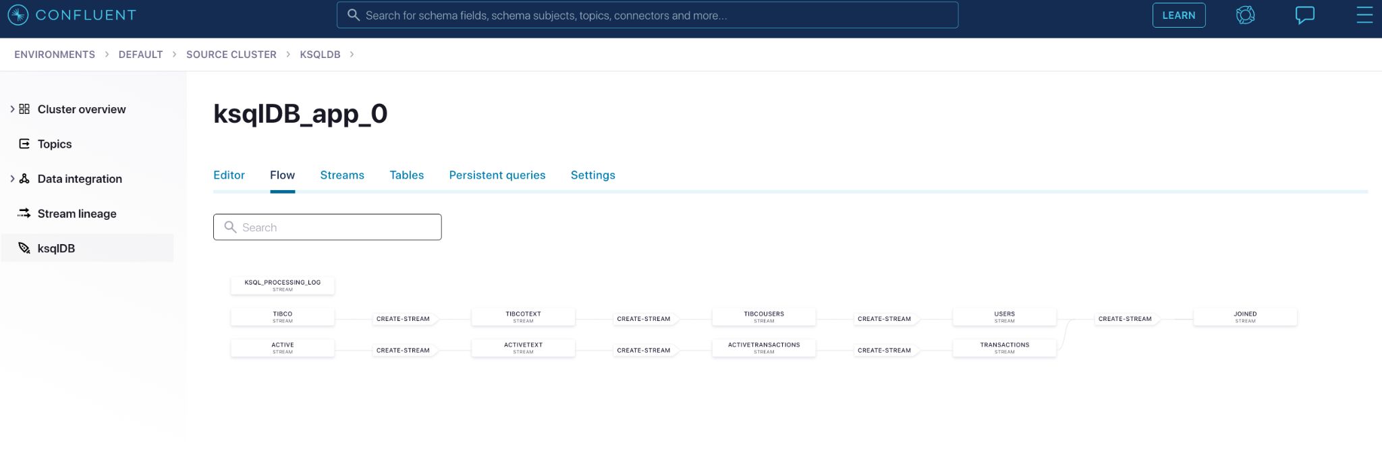The height and width of the screenshot is (472, 1382).
Task: Select the ACTIVETEXT stream node
Action: tap(523, 348)
